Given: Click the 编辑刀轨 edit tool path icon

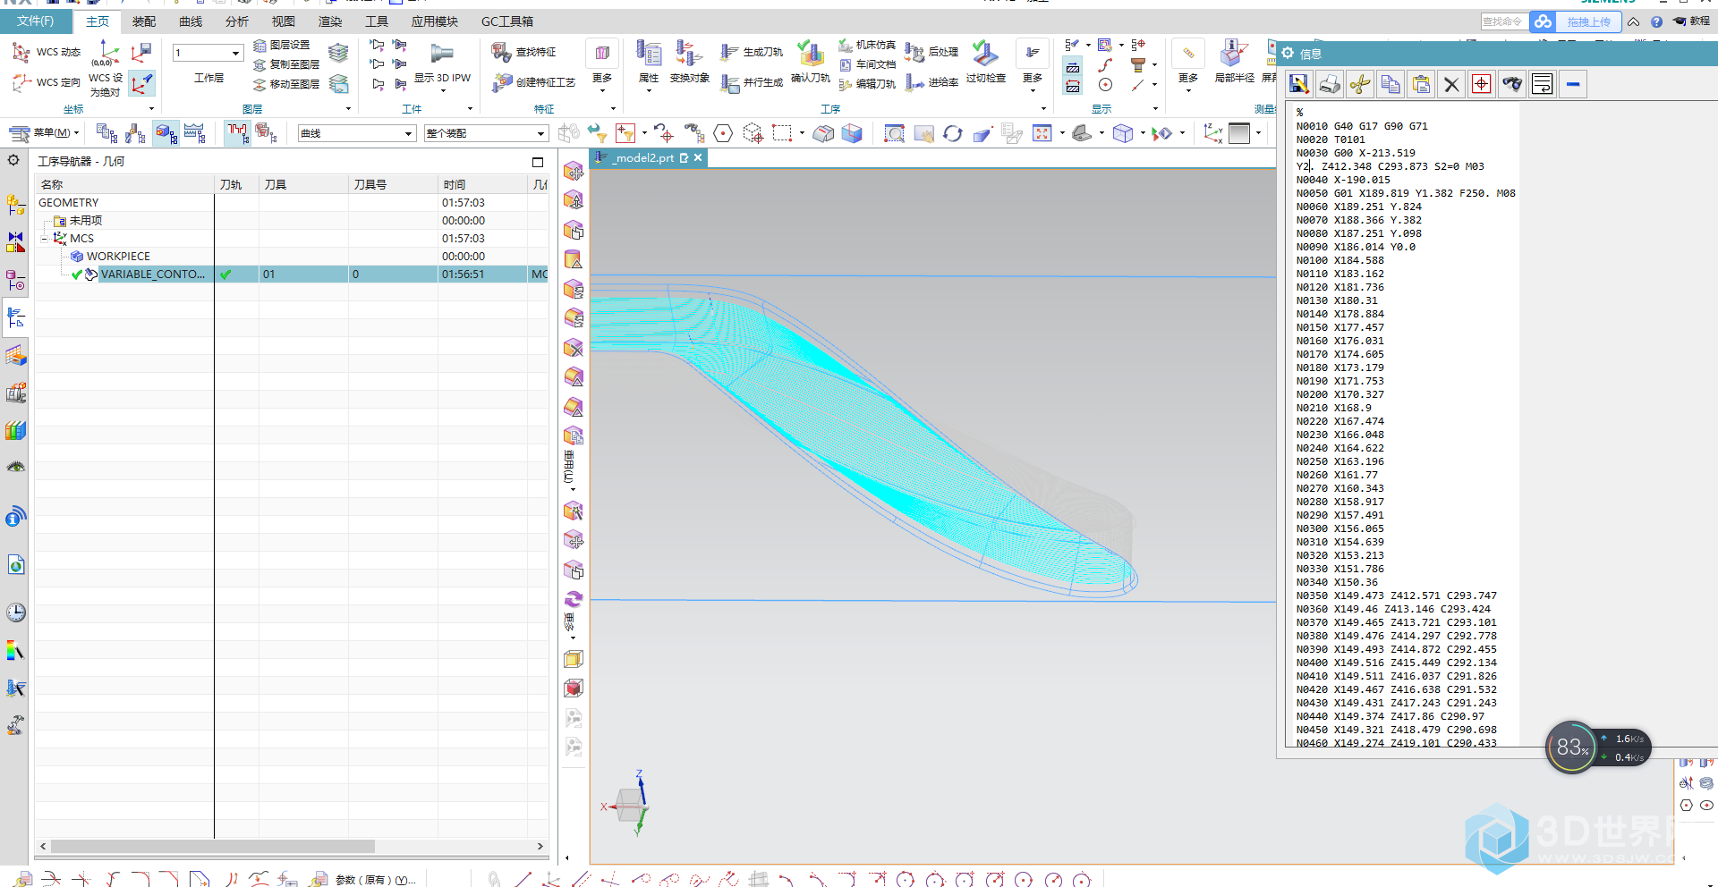Looking at the screenshot, I should [x=846, y=84].
